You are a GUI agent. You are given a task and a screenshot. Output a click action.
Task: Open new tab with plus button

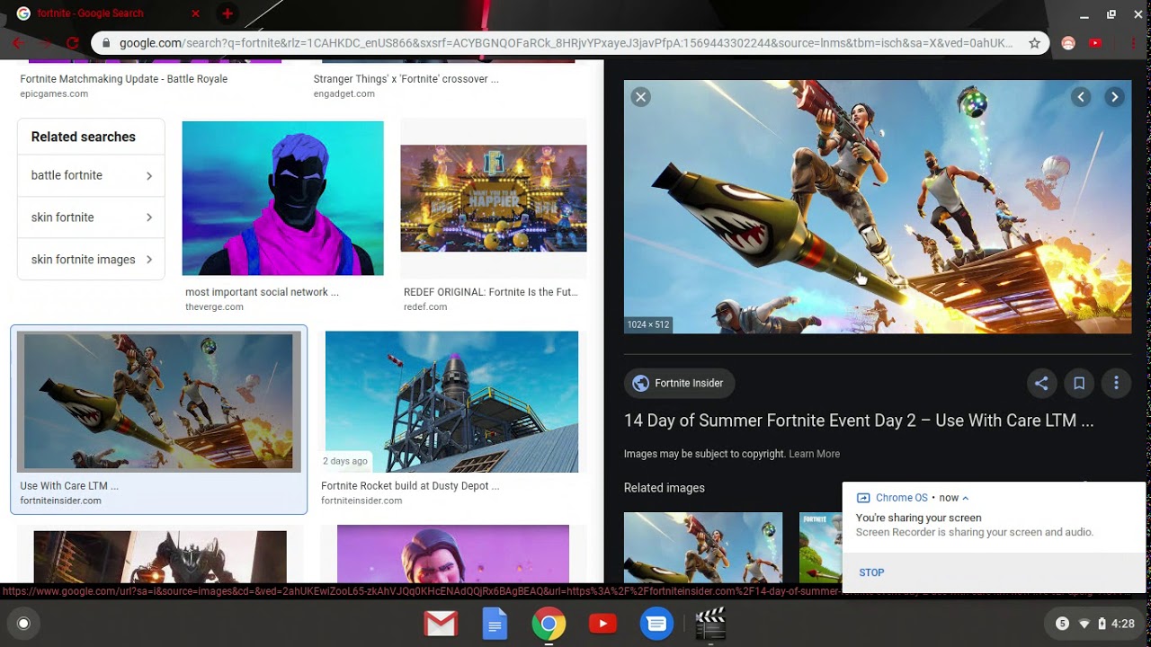coord(228,13)
